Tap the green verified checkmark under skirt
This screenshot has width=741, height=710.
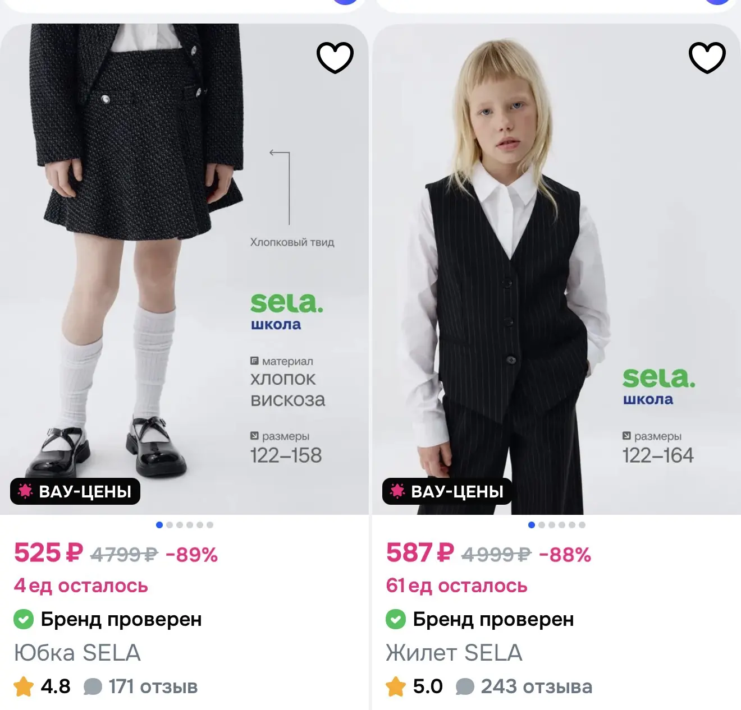[x=24, y=620]
